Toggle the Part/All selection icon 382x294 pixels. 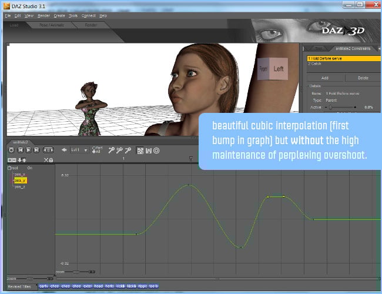point(97,150)
